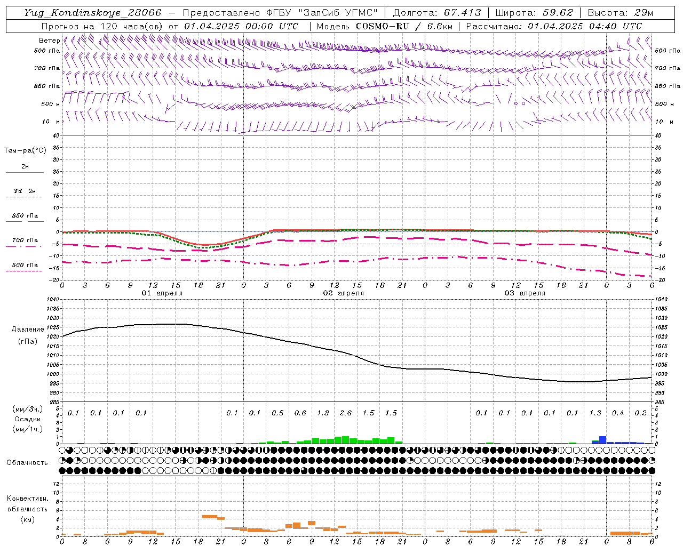
Task: Select the longitude value 67.413
Action: [462, 13]
